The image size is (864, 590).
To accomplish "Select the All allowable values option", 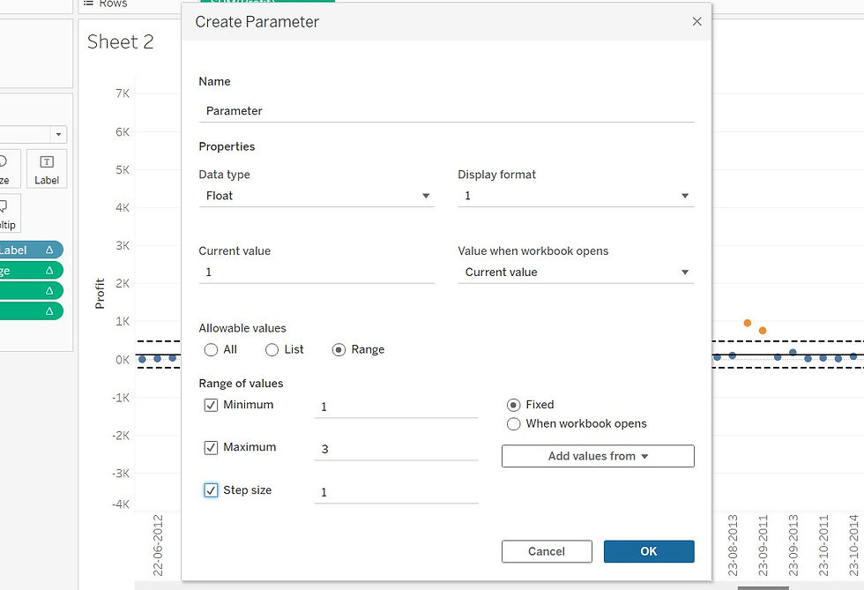I will [211, 349].
